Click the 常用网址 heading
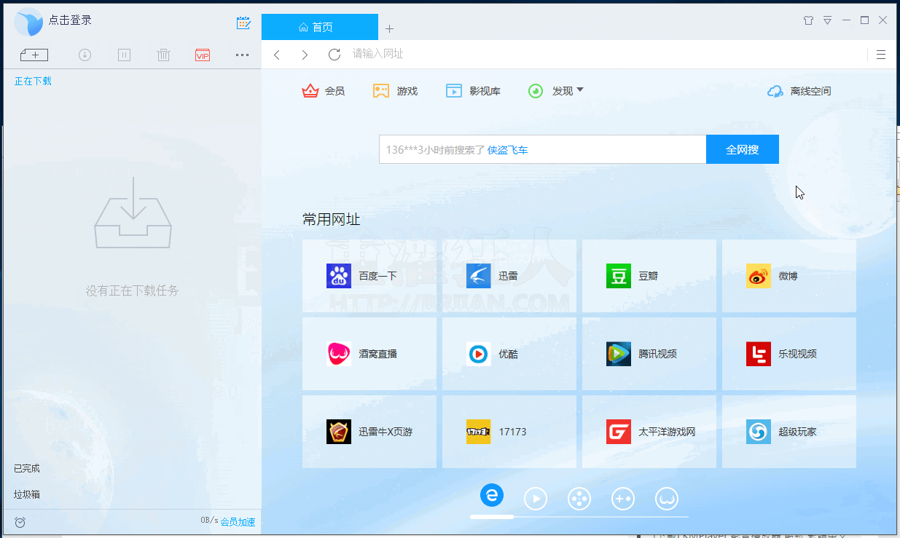 [332, 219]
